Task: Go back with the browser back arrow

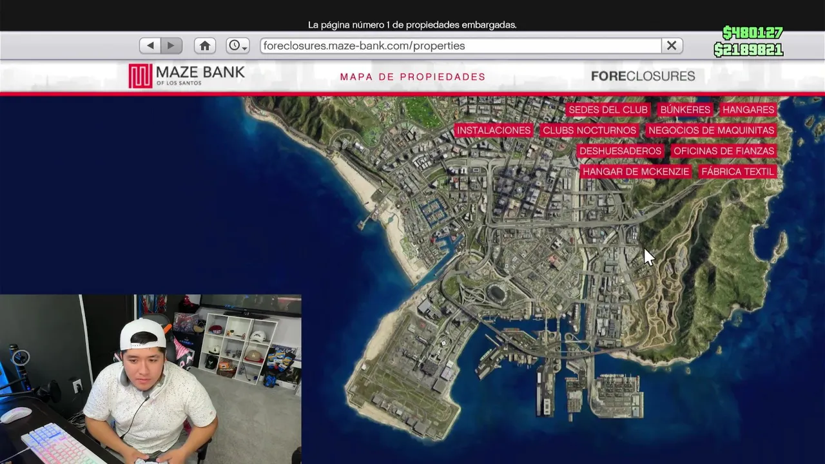Action: 150,46
